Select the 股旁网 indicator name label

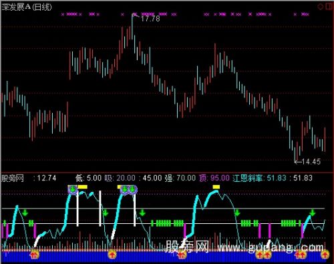(x=13, y=178)
